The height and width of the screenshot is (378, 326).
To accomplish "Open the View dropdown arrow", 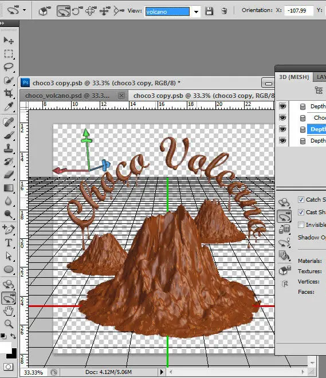I will click(197, 11).
